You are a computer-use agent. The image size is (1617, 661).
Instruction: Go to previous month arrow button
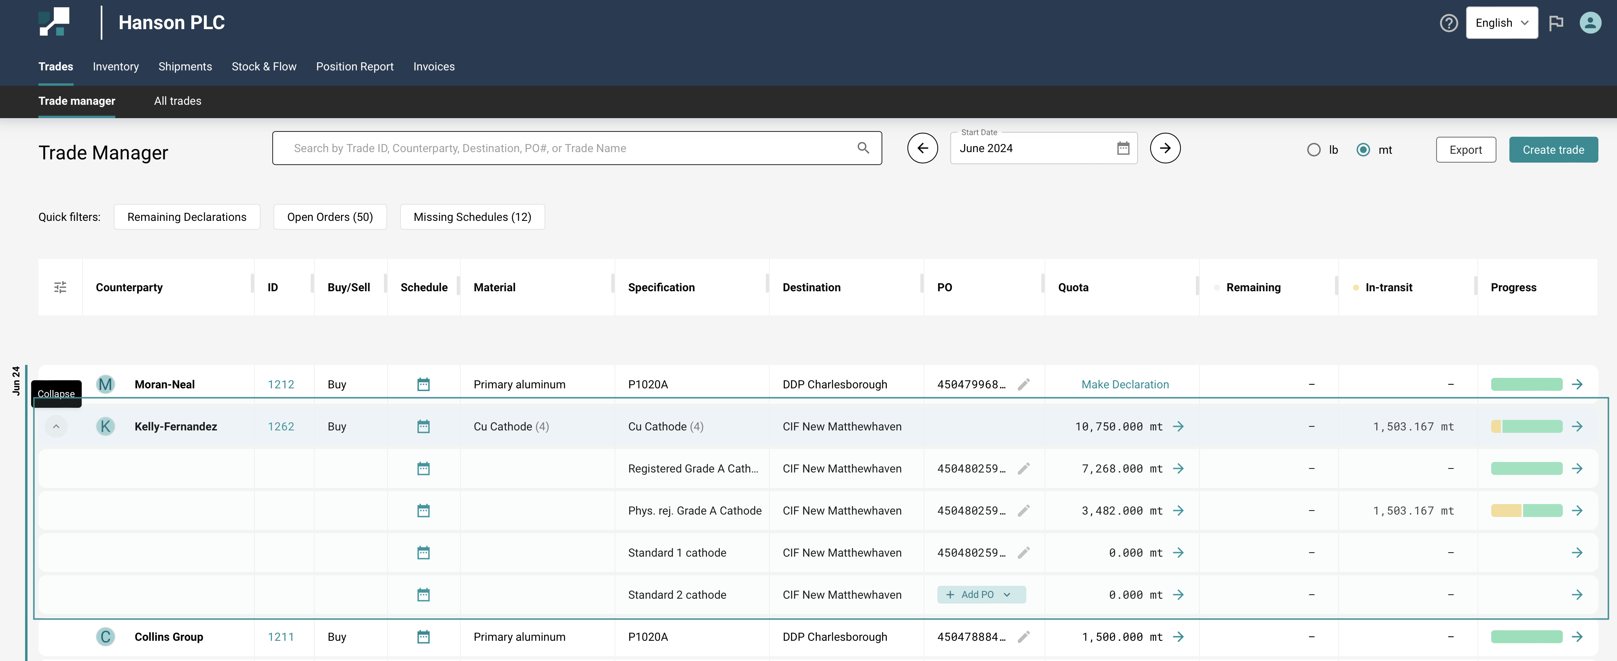pos(922,148)
